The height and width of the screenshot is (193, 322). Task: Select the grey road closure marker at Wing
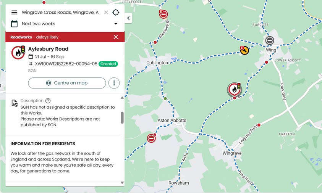click(270, 40)
